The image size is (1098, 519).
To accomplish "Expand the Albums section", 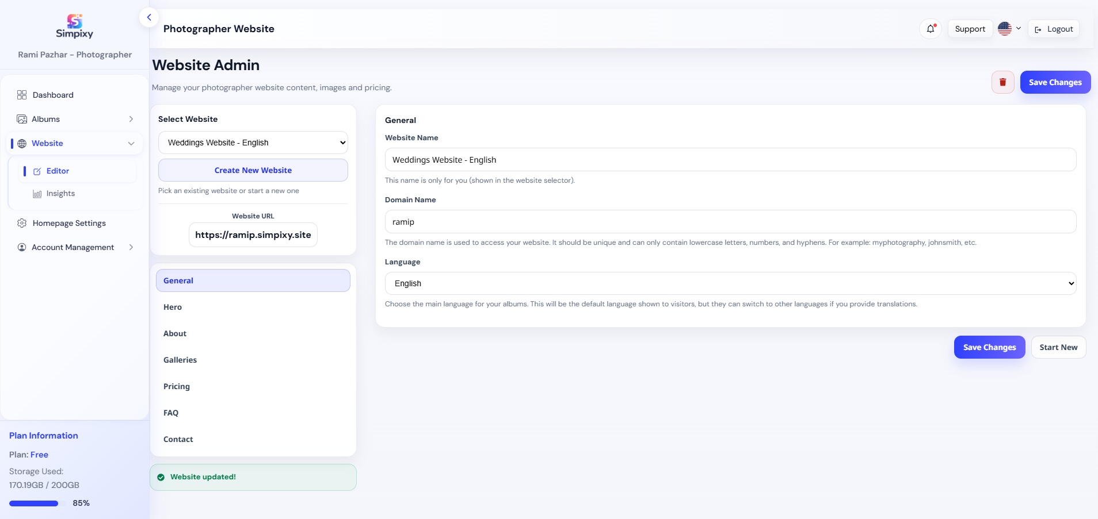I will click(x=131, y=119).
